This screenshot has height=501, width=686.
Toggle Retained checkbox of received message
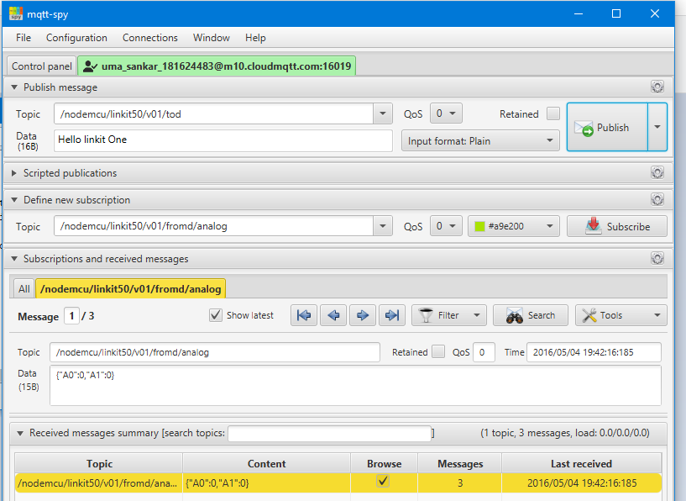tap(438, 351)
